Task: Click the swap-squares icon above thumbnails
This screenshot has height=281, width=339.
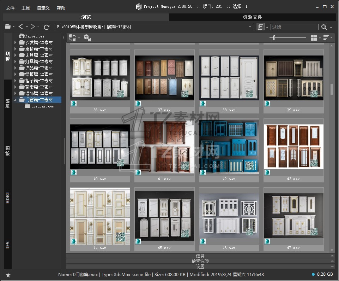Action: (x=73, y=37)
